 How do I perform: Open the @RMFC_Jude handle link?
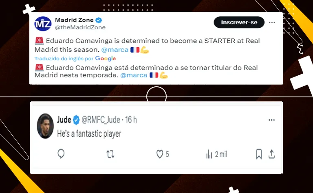[x=101, y=120]
